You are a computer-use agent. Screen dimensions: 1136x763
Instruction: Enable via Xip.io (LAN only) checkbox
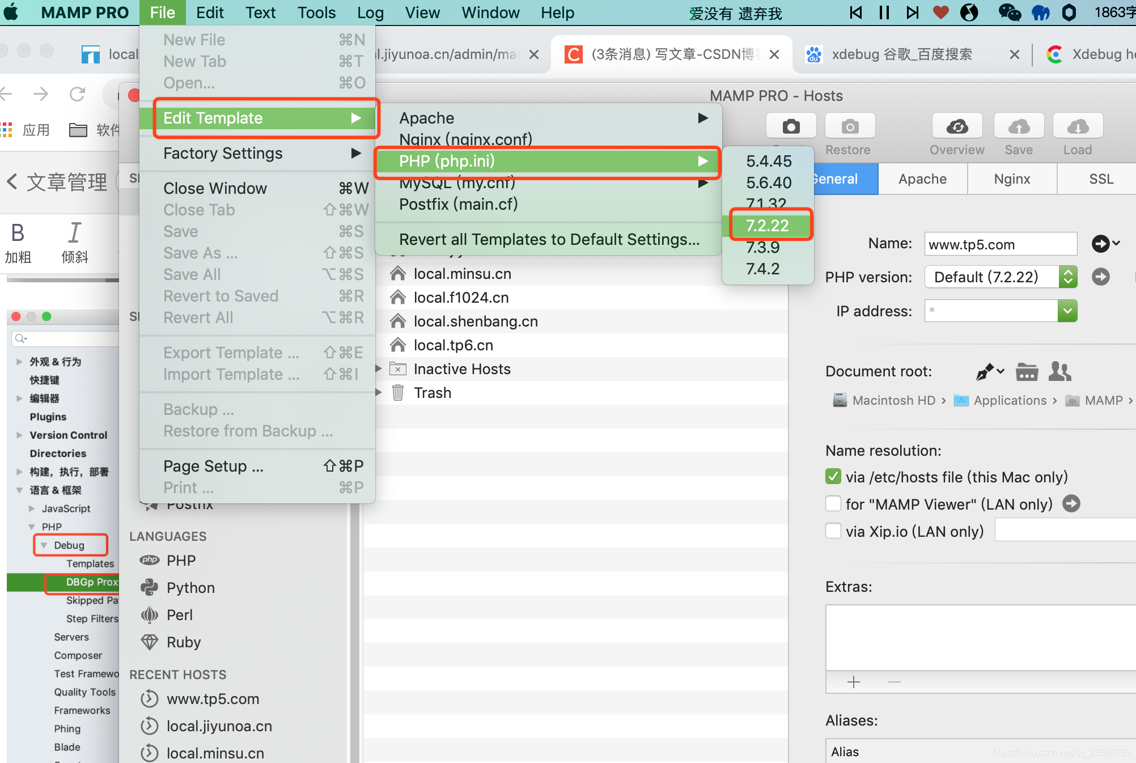click(x=833, y=531)
